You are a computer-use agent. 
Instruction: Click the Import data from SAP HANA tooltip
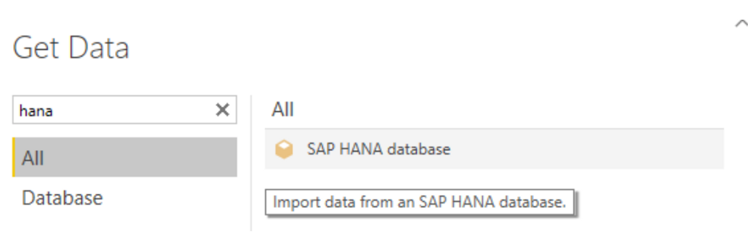(x=420, y=204)
